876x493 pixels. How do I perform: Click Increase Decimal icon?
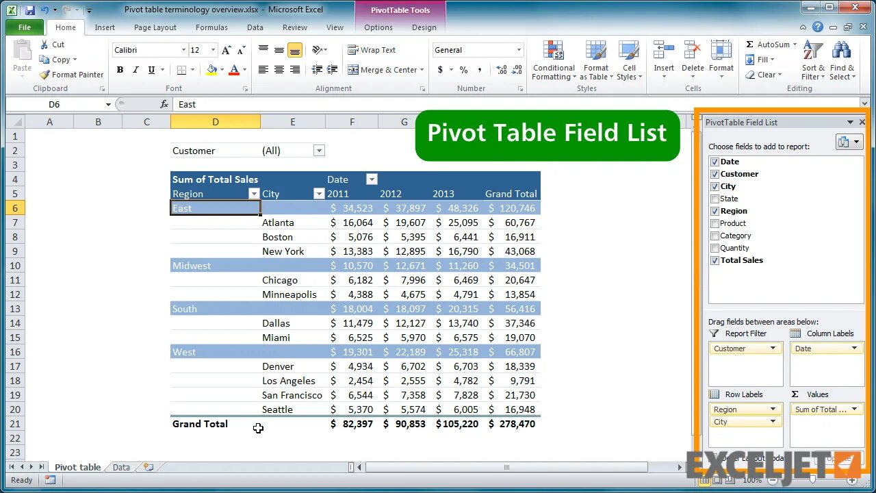pyautogui.click(x=501, y=70)
